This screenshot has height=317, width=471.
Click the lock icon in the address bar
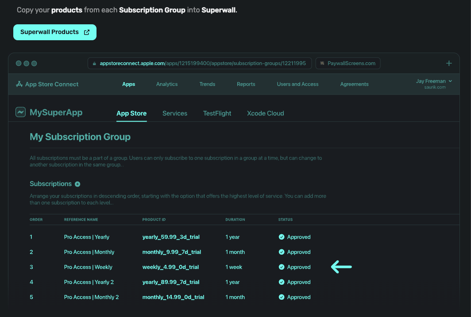click(94, 64)
